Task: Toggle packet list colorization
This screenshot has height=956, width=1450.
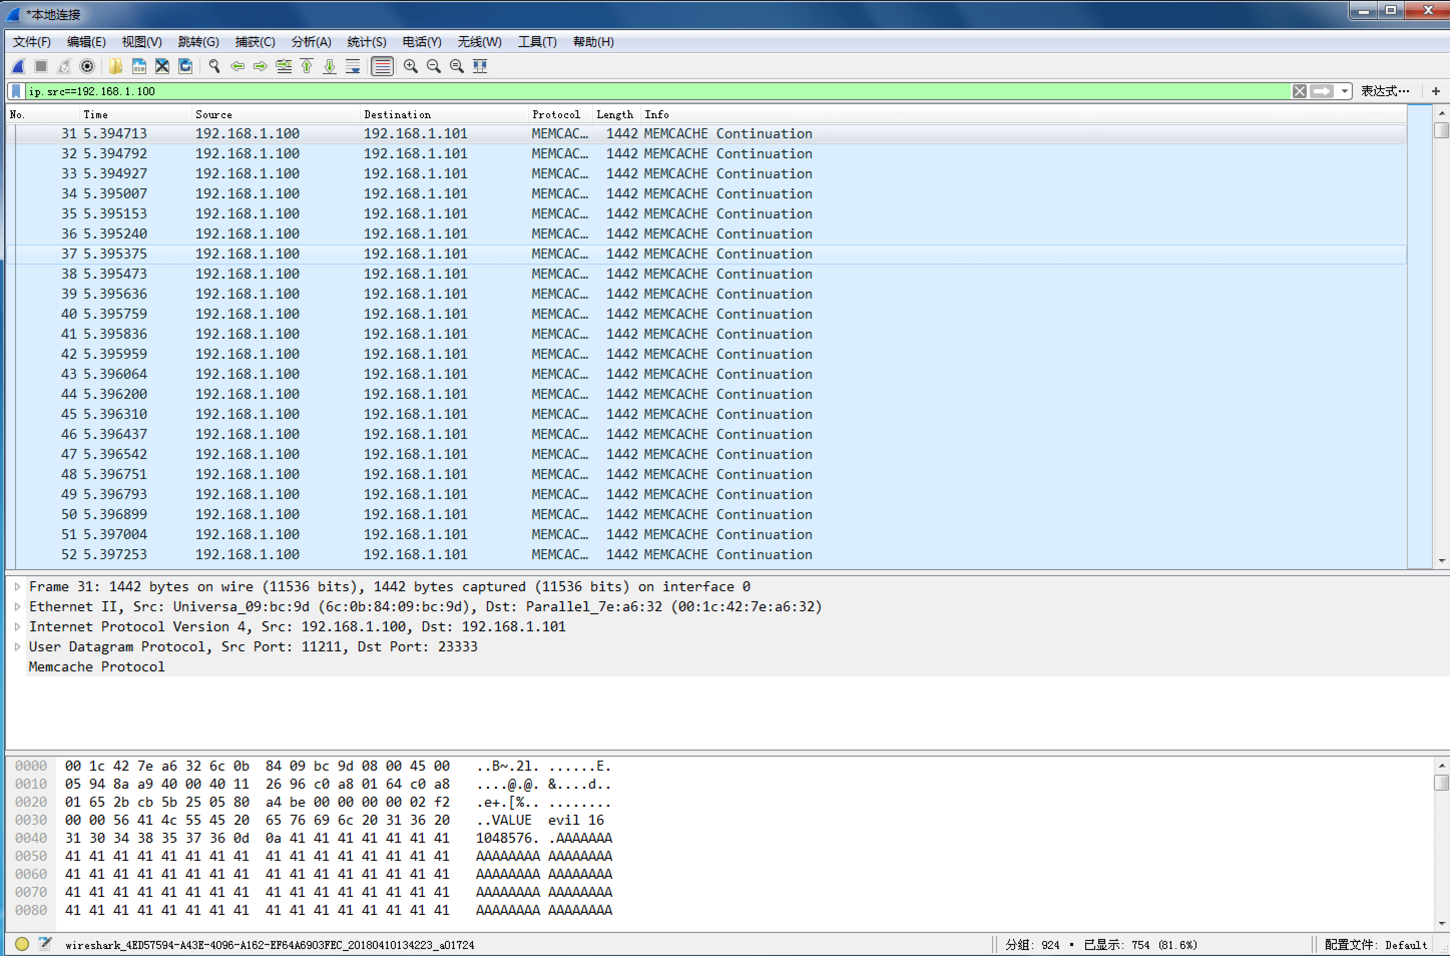Action: (x=382, y=67)
